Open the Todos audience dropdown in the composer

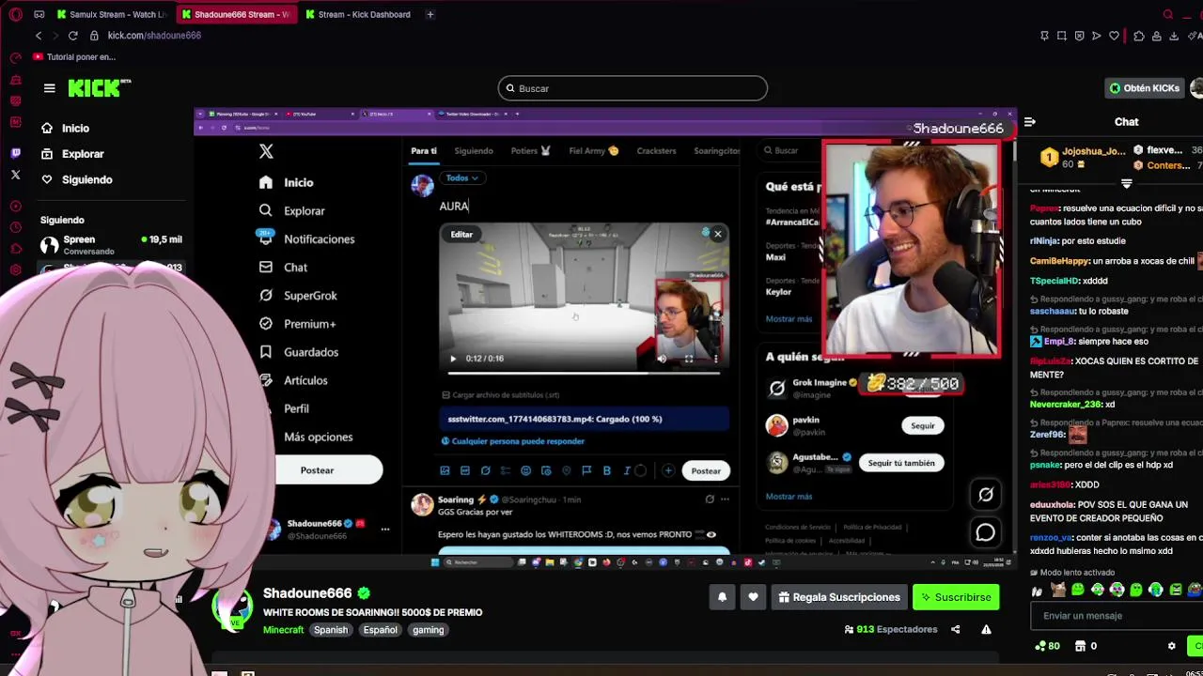click(461, 177)
